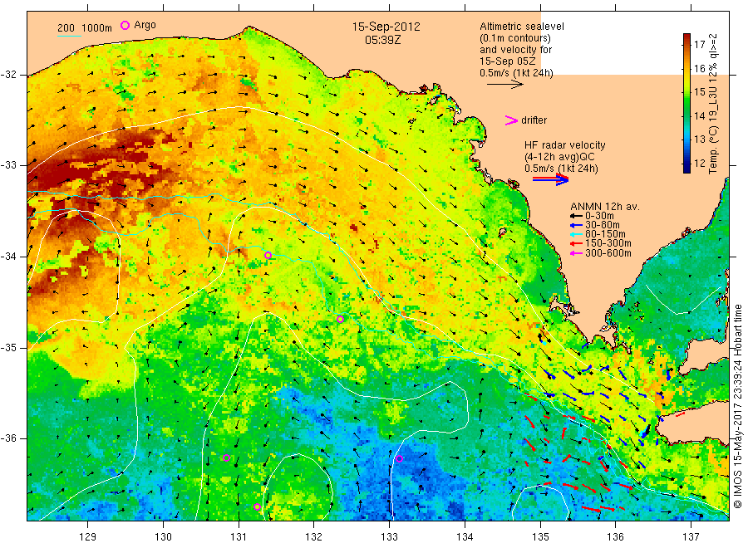Click the colorbar tick label 16
The image size is (748, 548).
point(699,68)
